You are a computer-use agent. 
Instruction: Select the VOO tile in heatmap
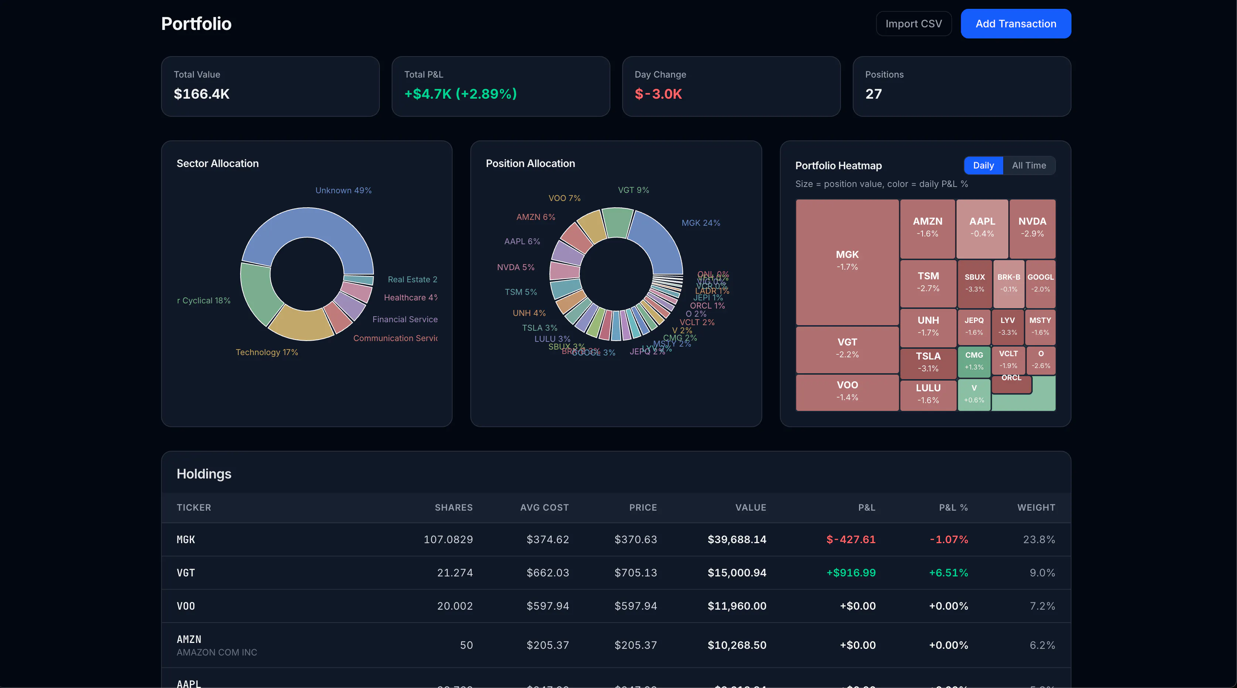[x=847, y=392]
